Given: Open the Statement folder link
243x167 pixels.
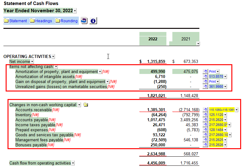Looking at the screenshot, I should click(15, 21).
